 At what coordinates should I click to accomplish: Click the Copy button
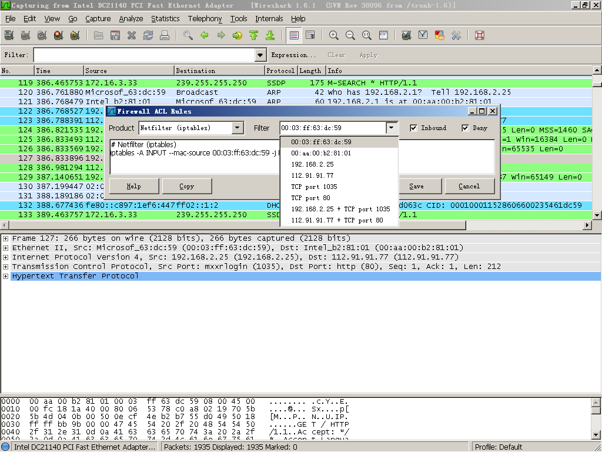pyautogui.click(x=187, y=187)
